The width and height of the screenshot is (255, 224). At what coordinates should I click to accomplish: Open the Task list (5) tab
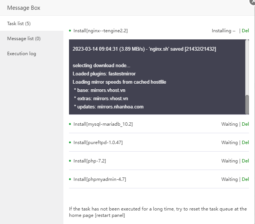click(31, 23)
